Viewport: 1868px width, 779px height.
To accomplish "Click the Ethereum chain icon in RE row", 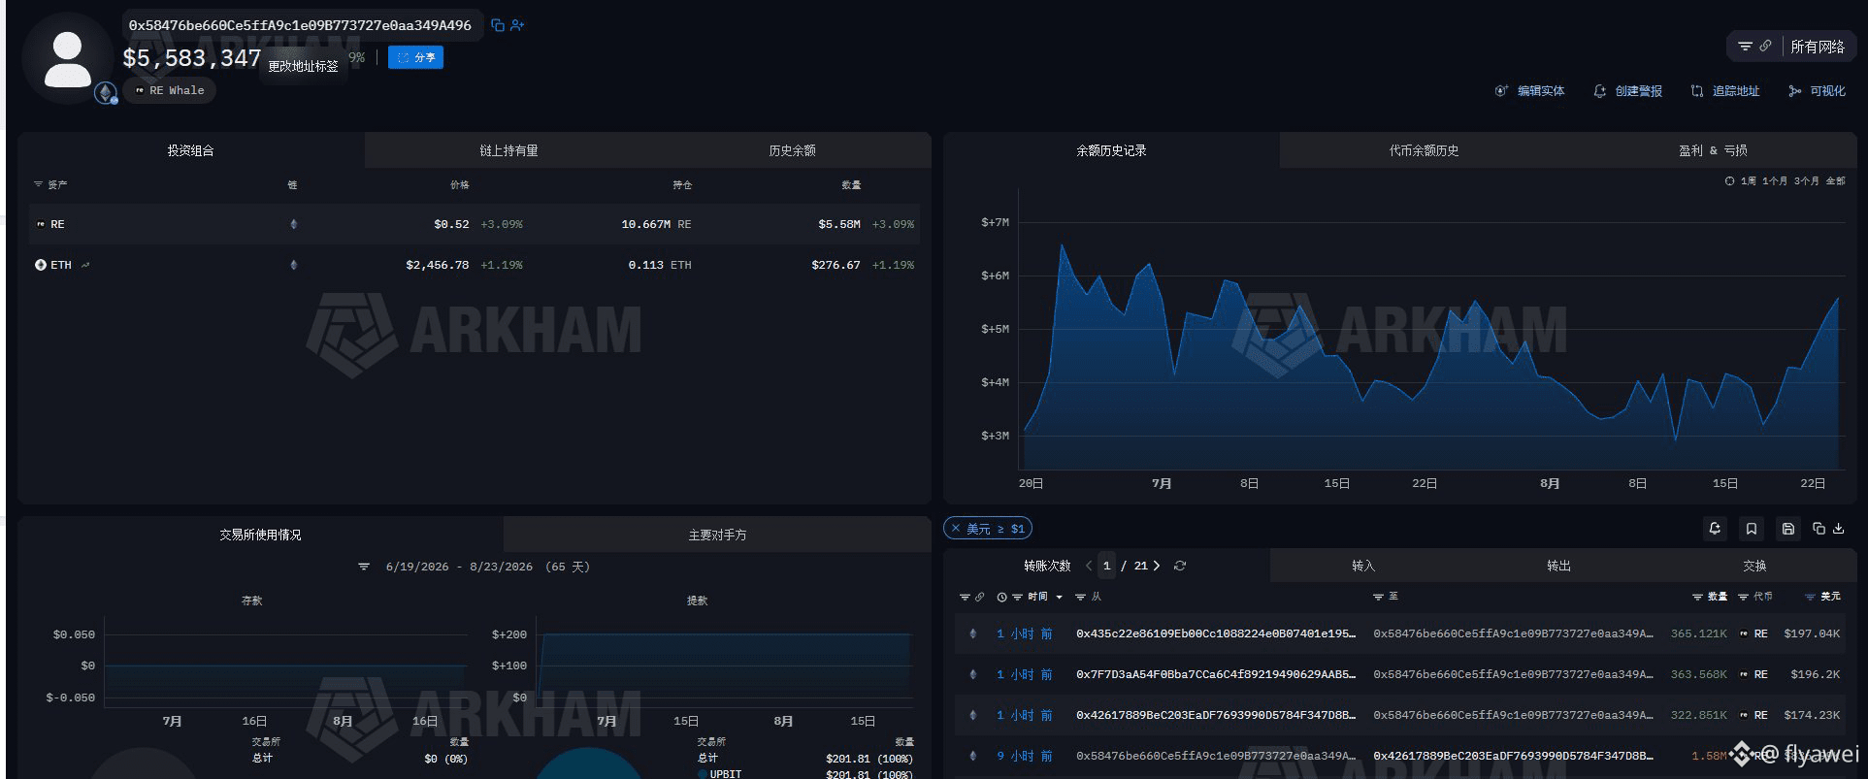I will coord(293,224).
